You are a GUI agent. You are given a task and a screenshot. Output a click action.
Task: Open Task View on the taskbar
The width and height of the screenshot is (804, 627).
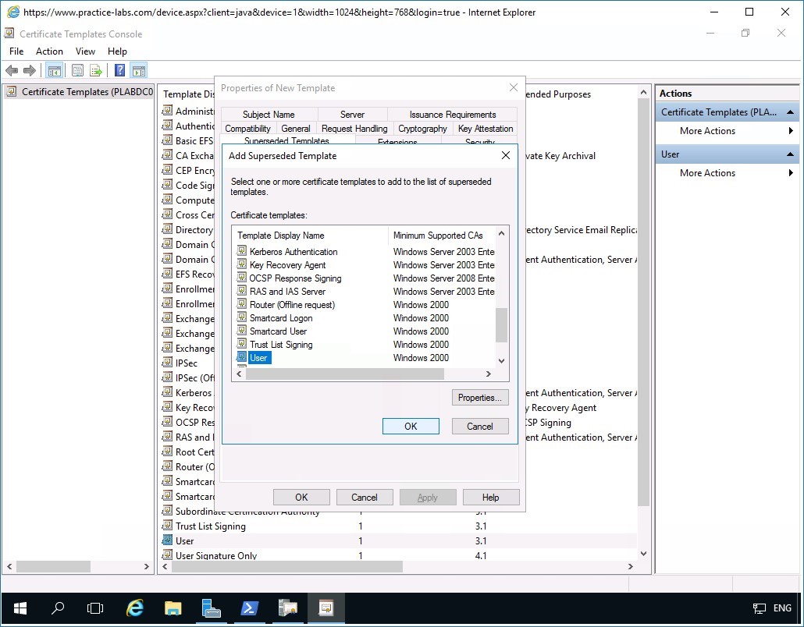click(x=95, y=608)
